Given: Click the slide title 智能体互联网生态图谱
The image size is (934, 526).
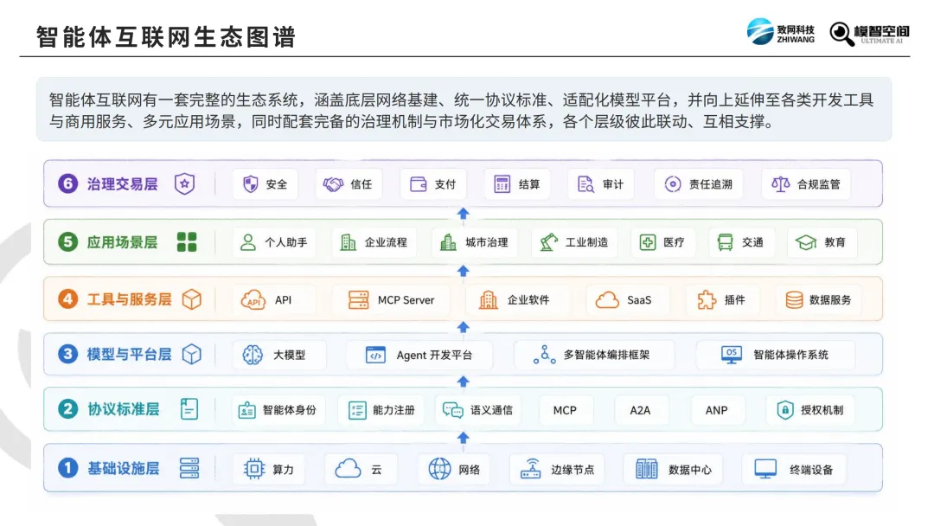Looking at the screenshot, I should (166, 37).
